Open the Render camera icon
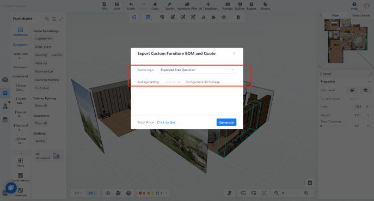 (228, 4)
